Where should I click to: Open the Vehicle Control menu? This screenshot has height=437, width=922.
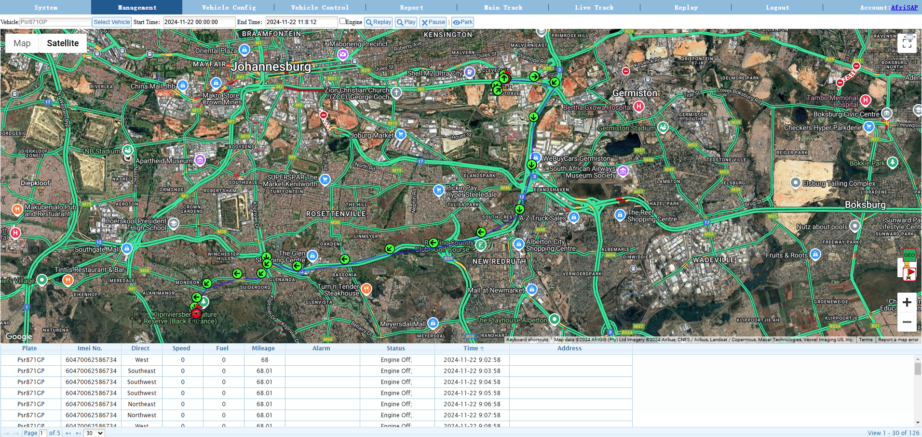pos(320,7)
